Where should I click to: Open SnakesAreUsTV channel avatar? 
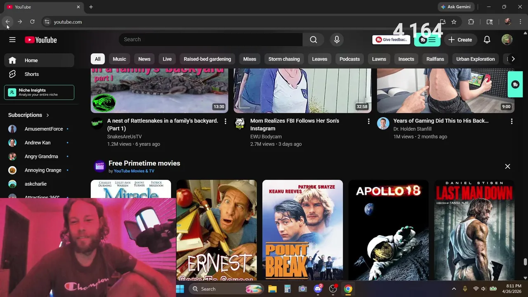click(97, 123)
